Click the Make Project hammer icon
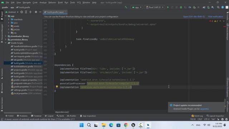 coord(126,7)
